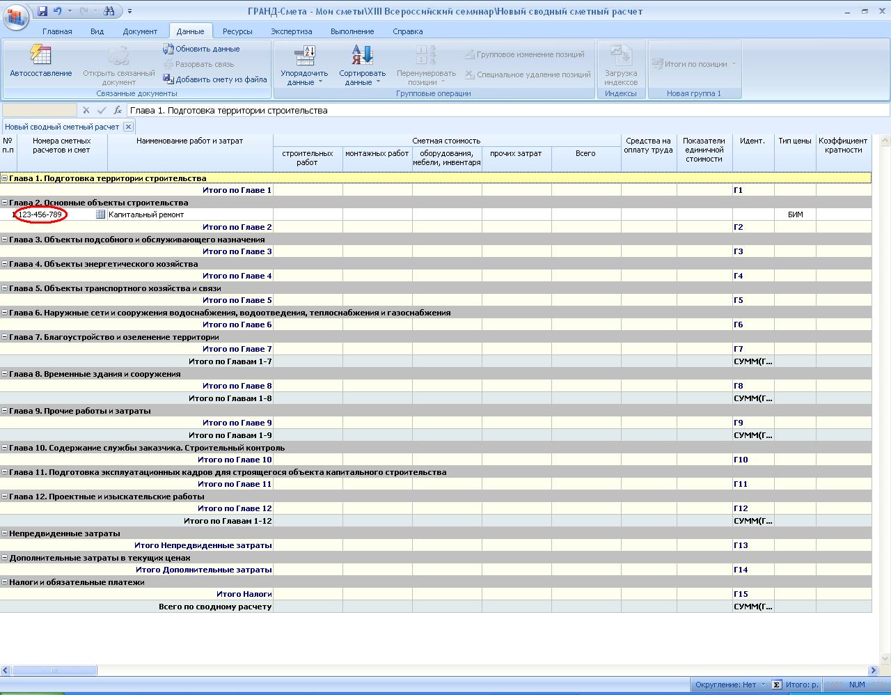The height and width of the screenshot is (695, 891).
Task: Click the Обновить данные icon
Action: coord(168,49)
